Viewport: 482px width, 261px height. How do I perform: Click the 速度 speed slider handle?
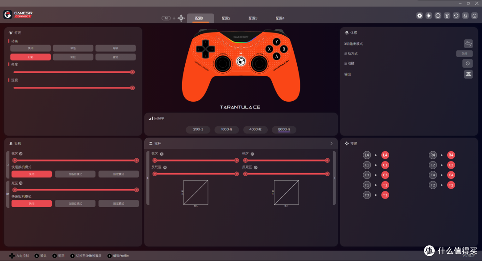pyautogui.click(x=133, y=88)
